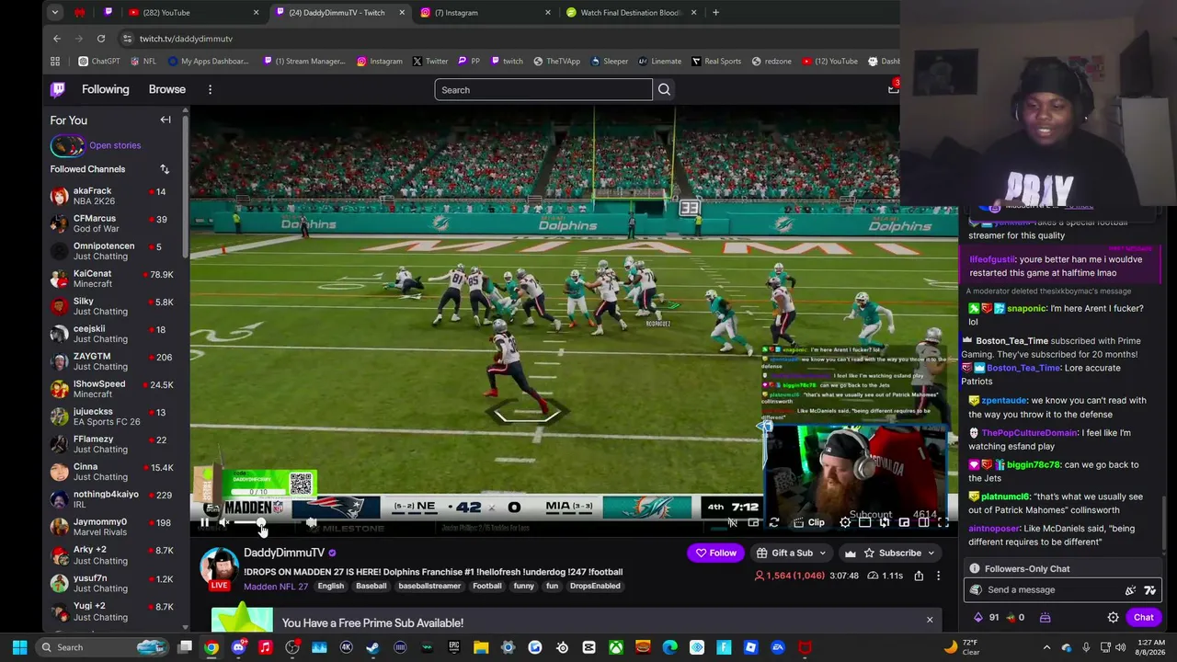Pause the DaddyDimmuTV stream
Screen dimensions: 1177x662
[204, 522]
